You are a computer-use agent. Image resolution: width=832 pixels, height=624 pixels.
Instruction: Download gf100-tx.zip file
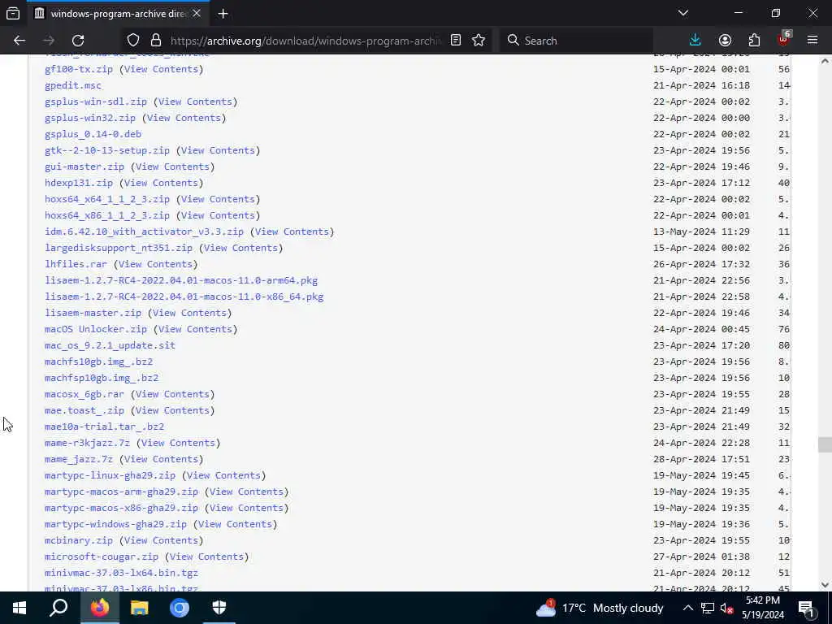point(79,69)
